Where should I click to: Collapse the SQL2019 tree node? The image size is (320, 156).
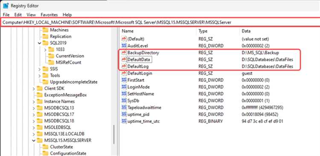click(x=39, y=43)
